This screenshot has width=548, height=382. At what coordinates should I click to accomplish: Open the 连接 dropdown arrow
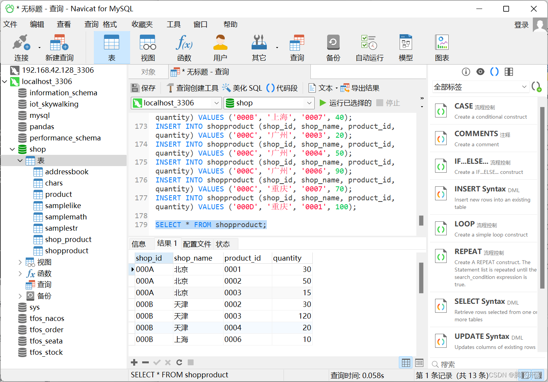[x=39, y=47]
